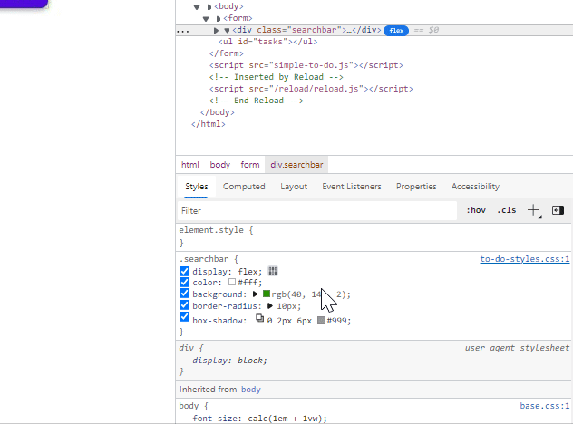
Task: Select html in the breadcrumb bar
Action: click(x=190, y=165)
